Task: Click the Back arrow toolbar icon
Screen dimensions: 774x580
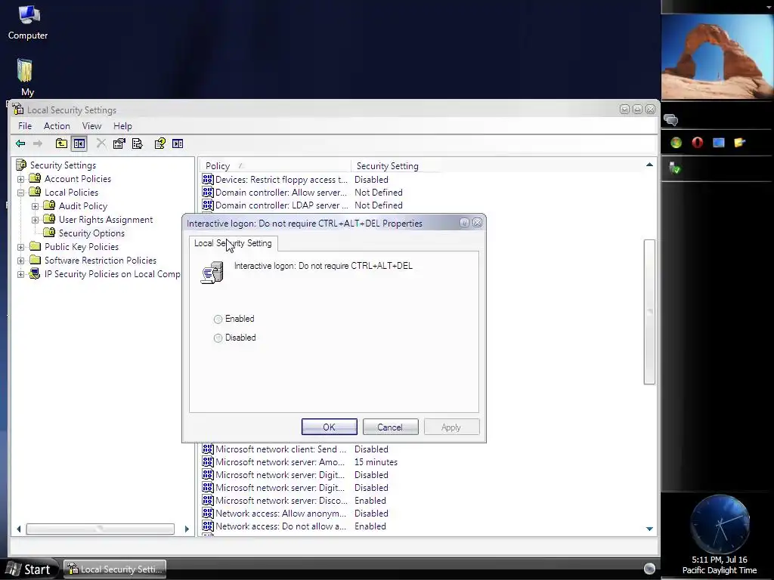Action: pos(20,143)
